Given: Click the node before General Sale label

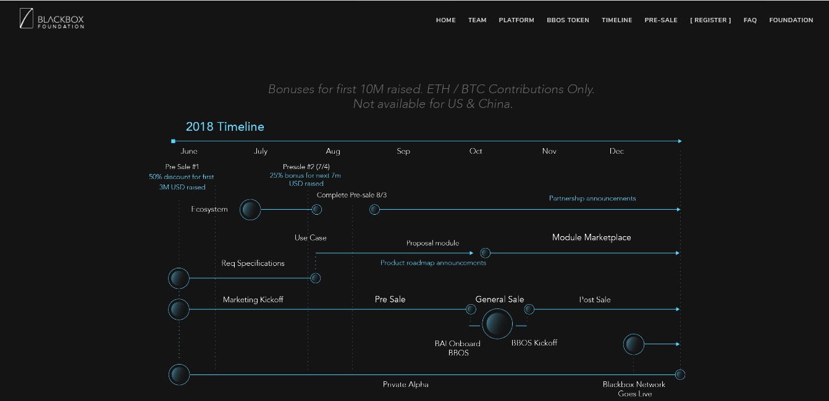Looking at the screenshot, I should [470, 309].
